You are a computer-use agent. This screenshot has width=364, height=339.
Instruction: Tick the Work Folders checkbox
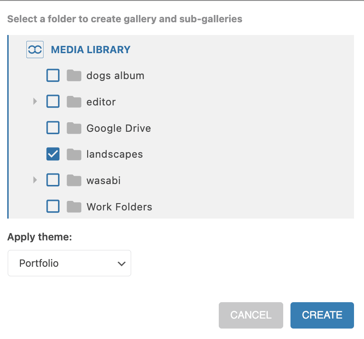(53, 207)
